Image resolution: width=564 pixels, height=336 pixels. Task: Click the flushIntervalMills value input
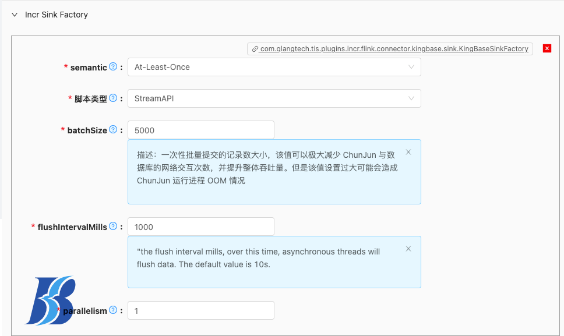pyautogui.click(x=200, y=226)
